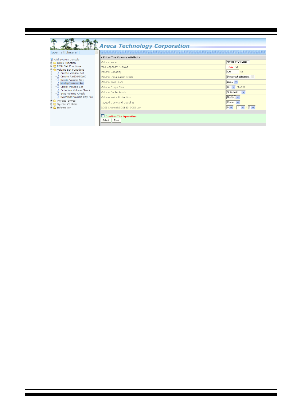Click the Download Volume Key File page icon

coord(58,97)
